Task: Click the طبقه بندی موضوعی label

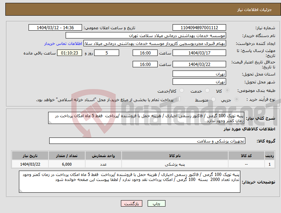Action: point(256,90)
